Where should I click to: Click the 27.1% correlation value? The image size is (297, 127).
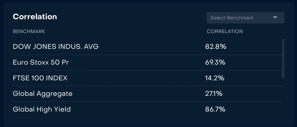(214, 94)
